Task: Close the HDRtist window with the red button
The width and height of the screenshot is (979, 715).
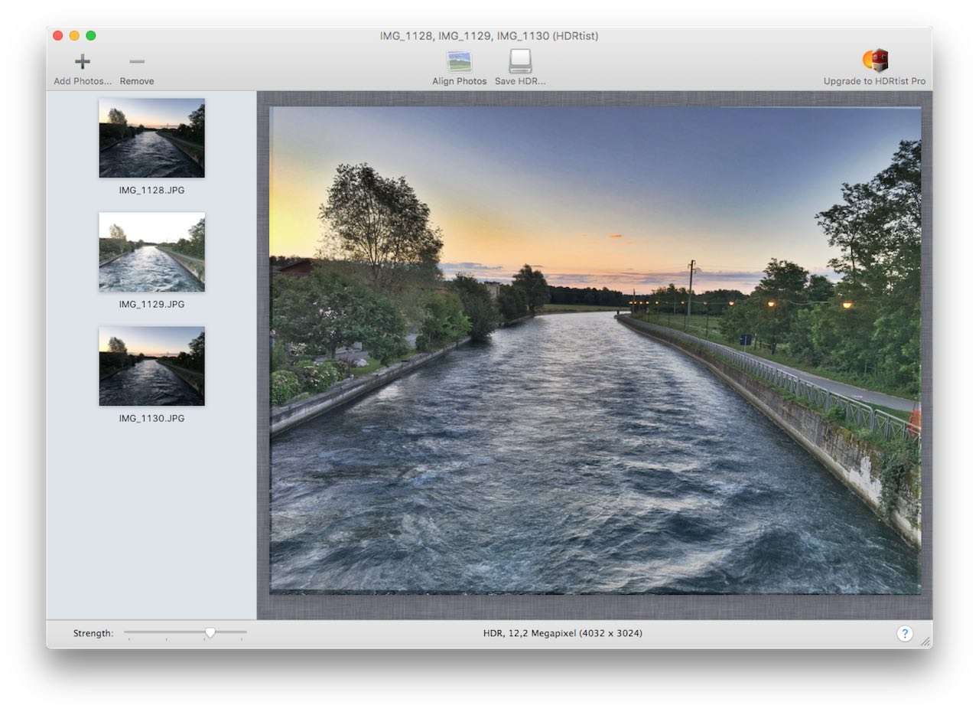Action: click(57, 36)
